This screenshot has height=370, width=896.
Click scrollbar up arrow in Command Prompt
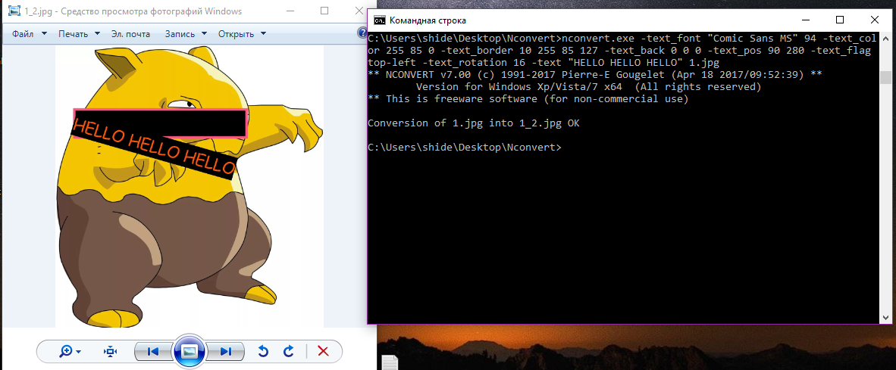click(885, 39)
